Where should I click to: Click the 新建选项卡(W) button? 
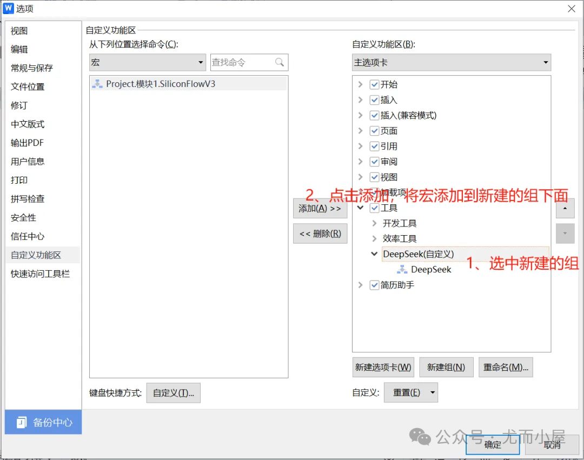coord(383,368)
